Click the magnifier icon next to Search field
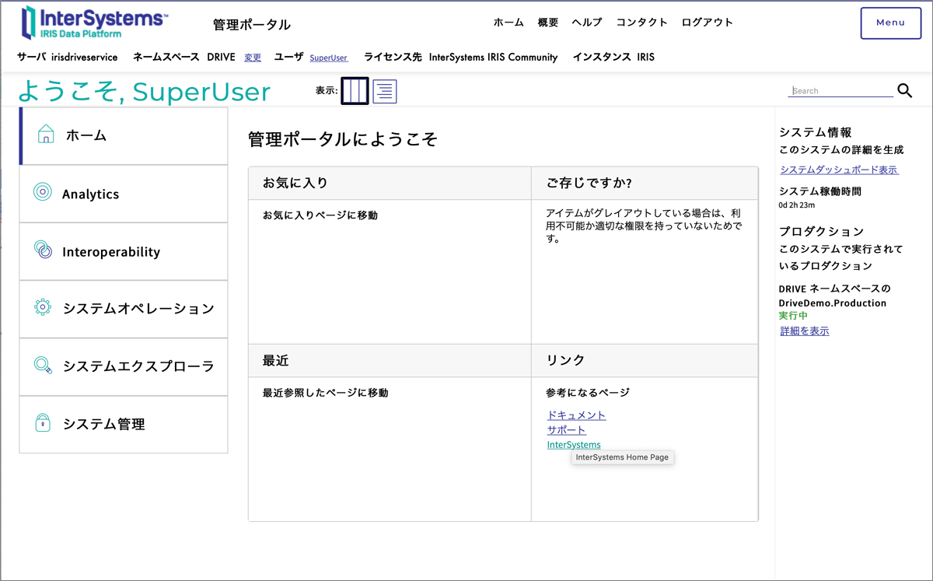Viewport: 933px width, 581px height. [904, 90]
